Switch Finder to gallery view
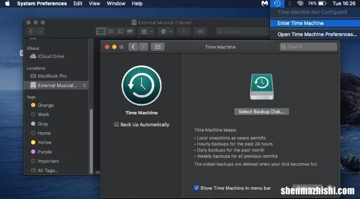Screen dimensions: 360x199 (130, 32)
